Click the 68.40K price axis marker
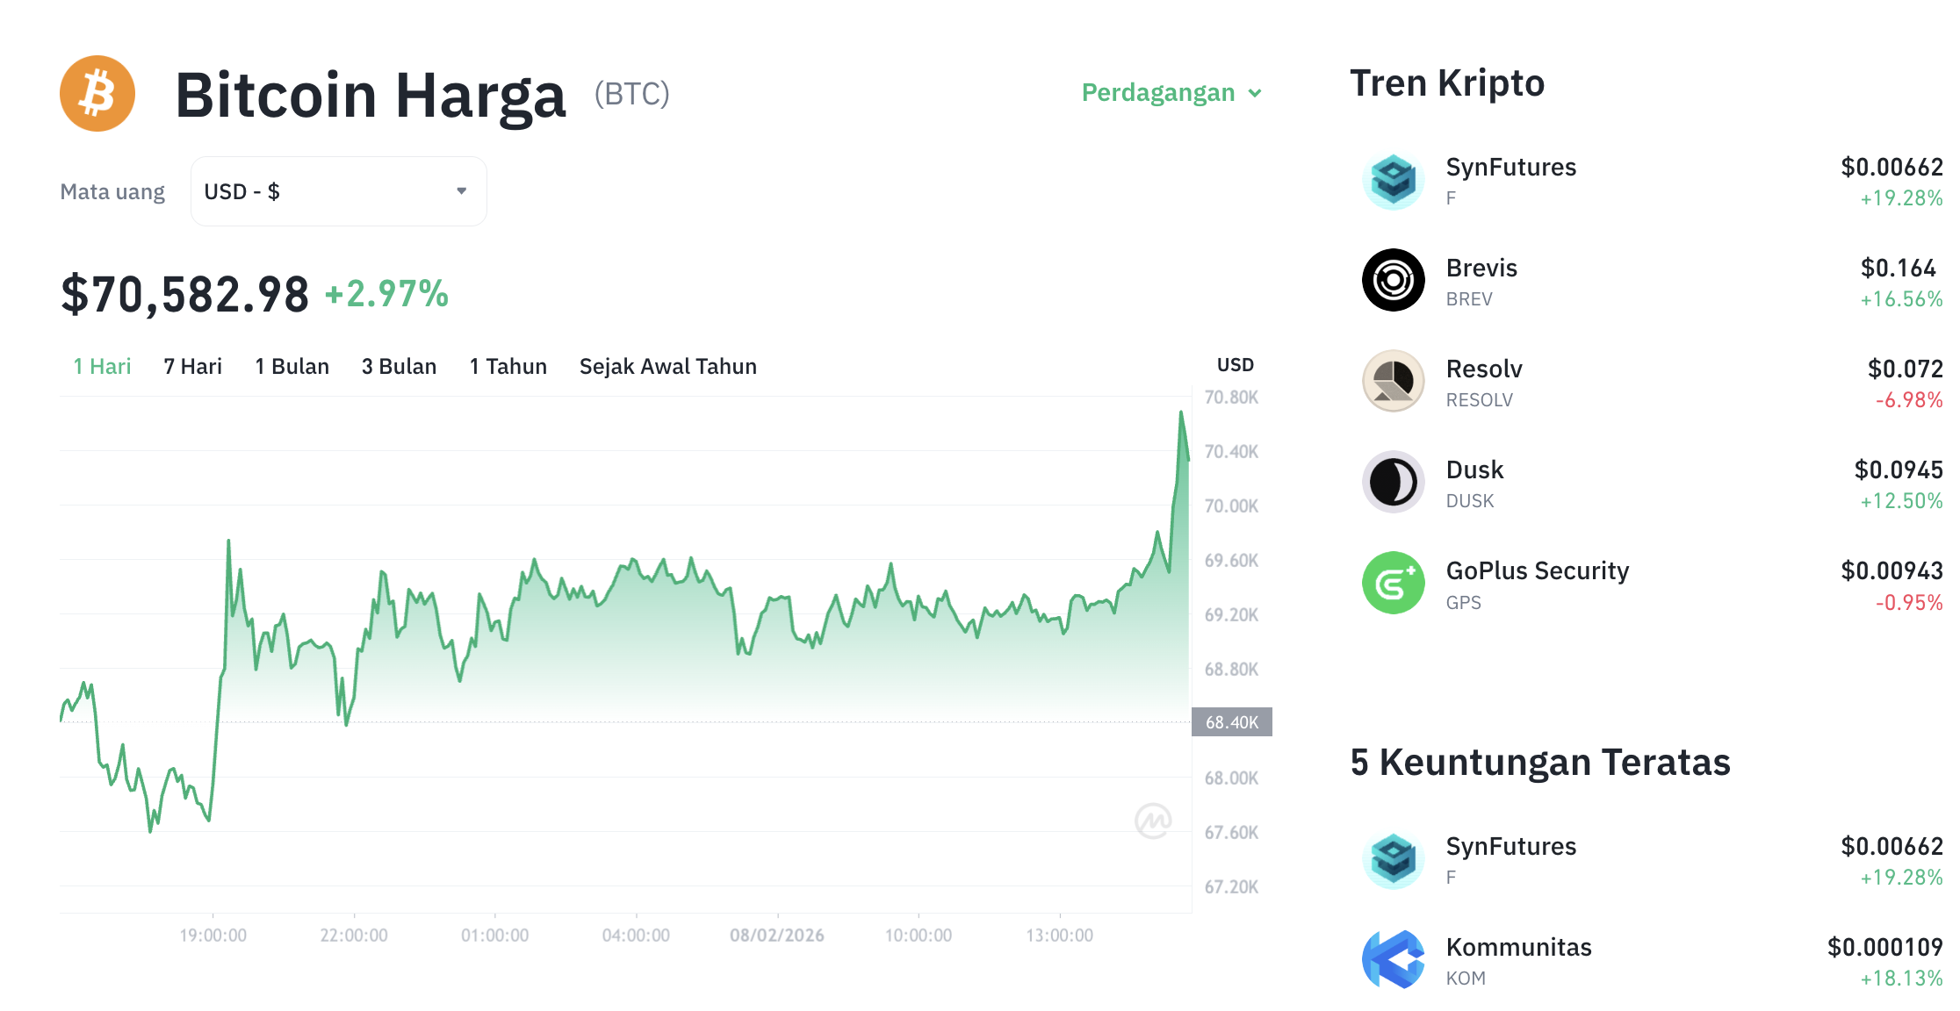The image size is (1960, 1011). [x=1231, y=722]
